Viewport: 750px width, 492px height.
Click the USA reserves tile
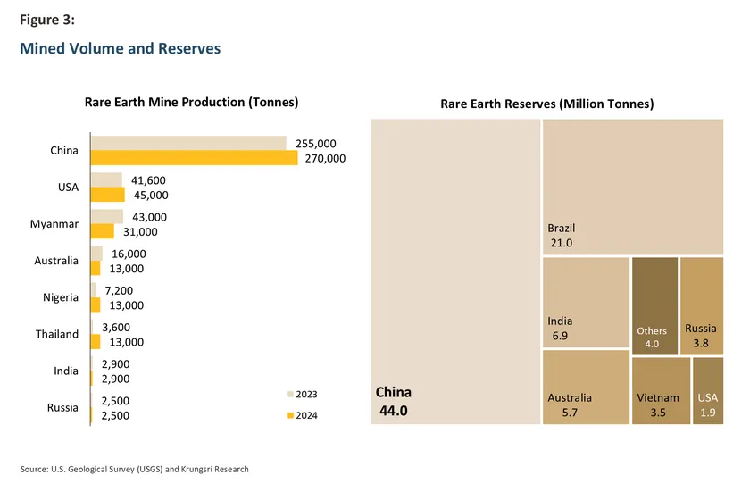[707, 391]
